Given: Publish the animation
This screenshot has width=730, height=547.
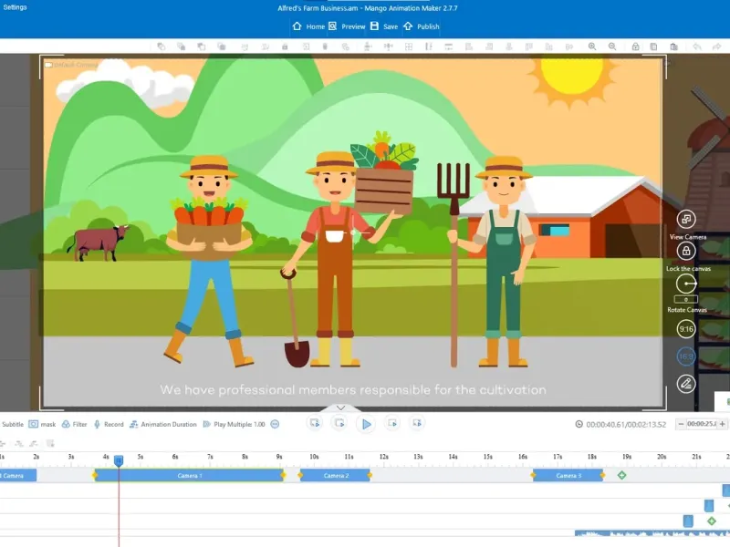Looking at the screenshot, I should tap(421, 26).
